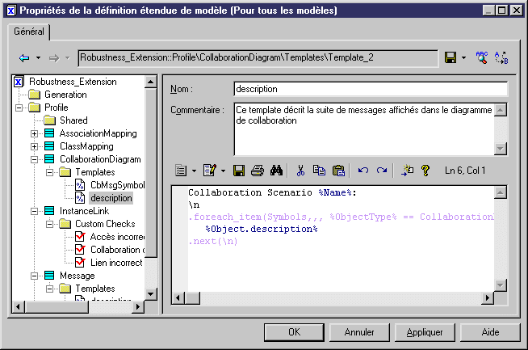Open the editor menu dropdown arrow
Screen dimensions: 528x350
tap(194, 171)
